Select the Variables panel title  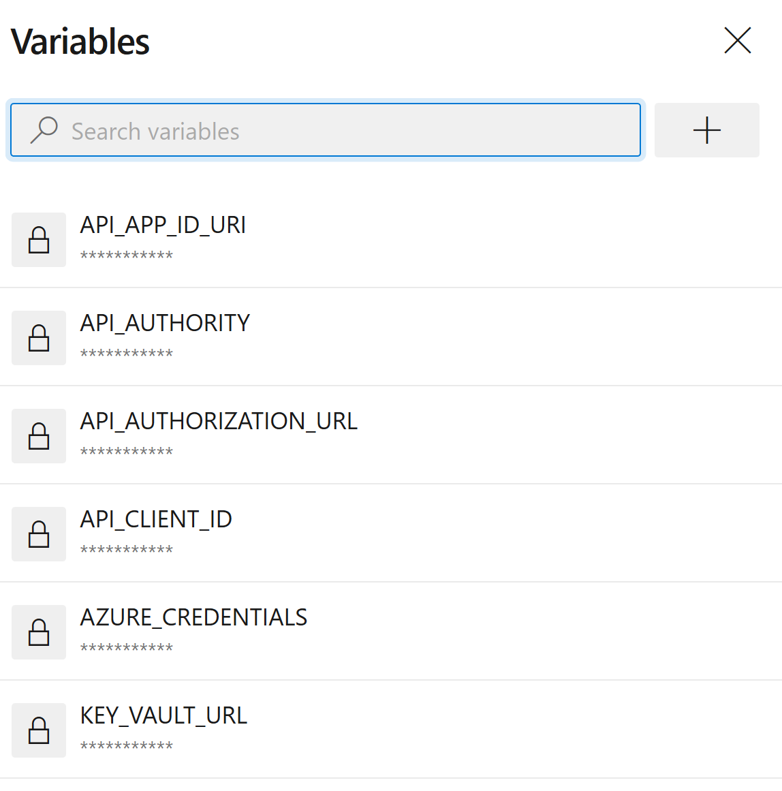point(80,41)
